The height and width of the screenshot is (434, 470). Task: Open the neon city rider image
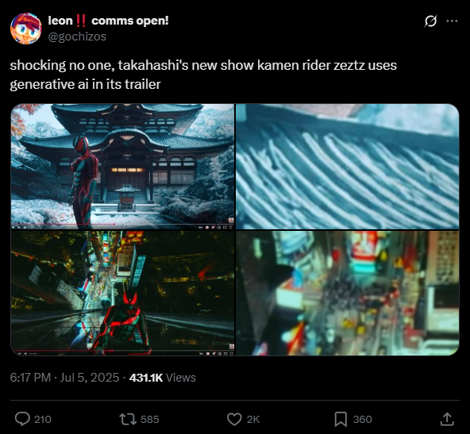(122, 294)
